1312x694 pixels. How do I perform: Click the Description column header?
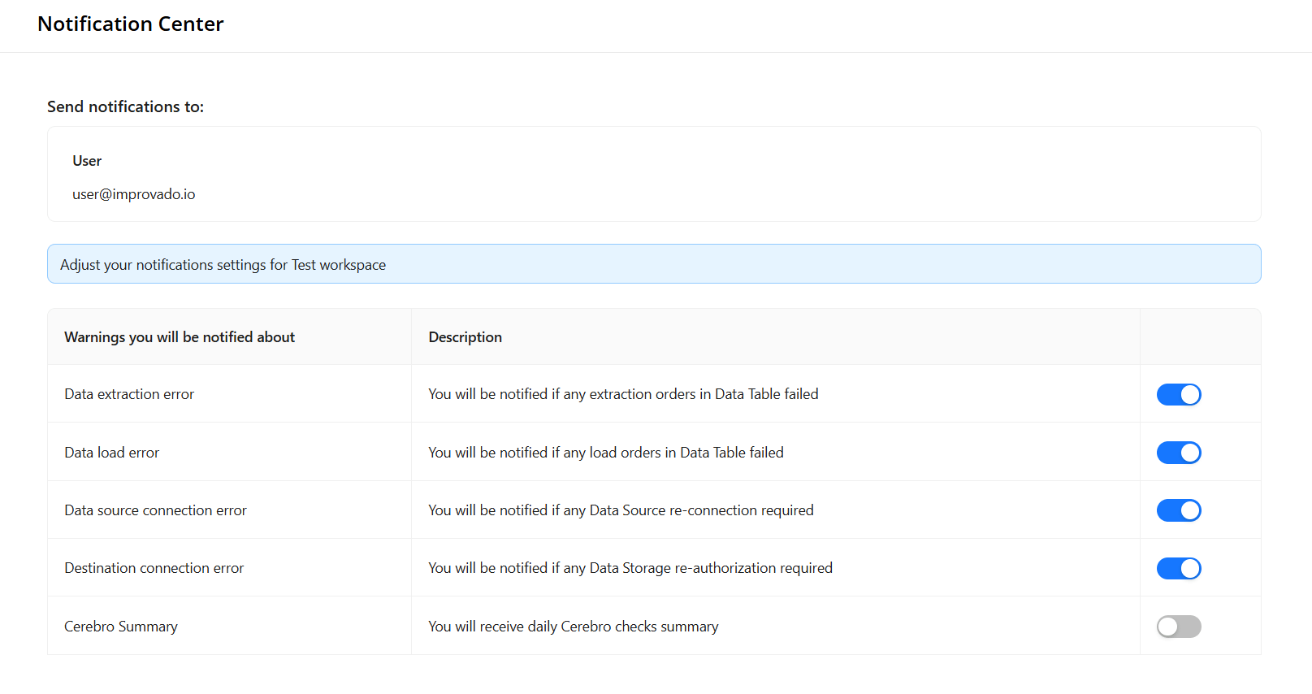(x=465, y=337)
